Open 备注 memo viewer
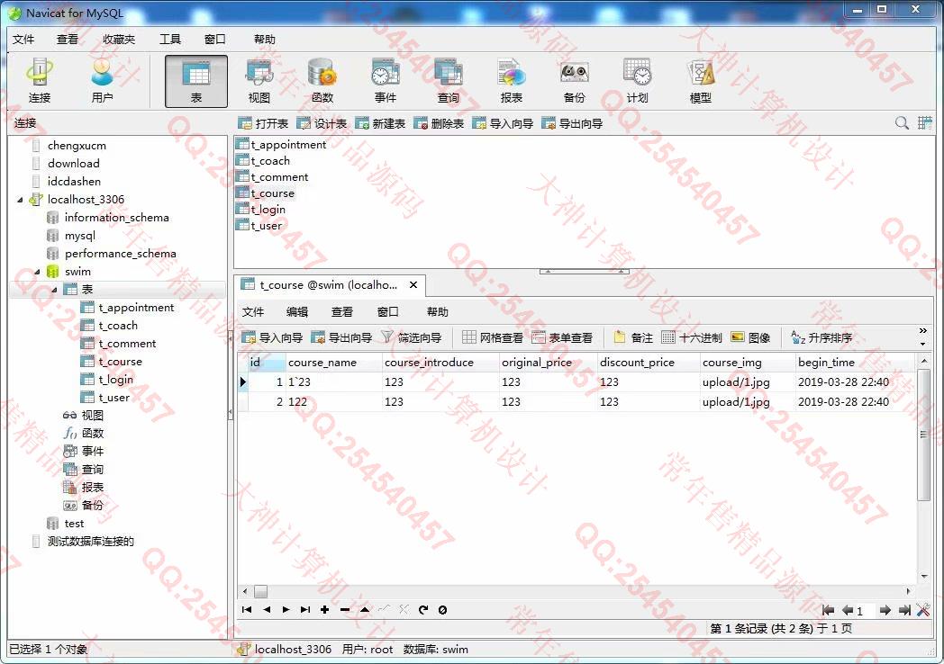 pyautogui.click(x=633, y=337)
